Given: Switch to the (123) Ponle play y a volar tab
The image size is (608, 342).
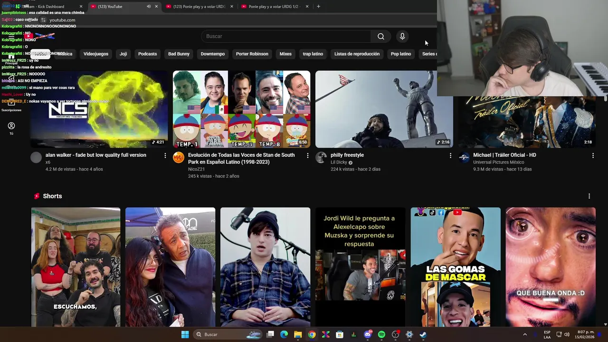Looking at the screenshot, I should click(199, 7).
